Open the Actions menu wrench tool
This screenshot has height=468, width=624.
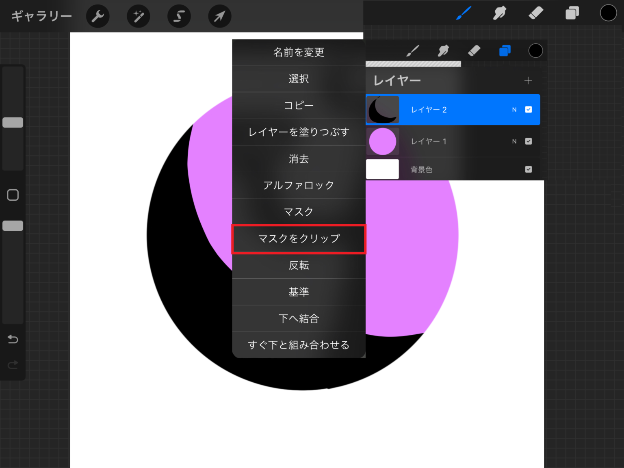[97, 16]
